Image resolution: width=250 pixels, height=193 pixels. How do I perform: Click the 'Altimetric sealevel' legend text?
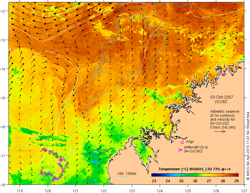pyautogui.click(x=225, y=112)
